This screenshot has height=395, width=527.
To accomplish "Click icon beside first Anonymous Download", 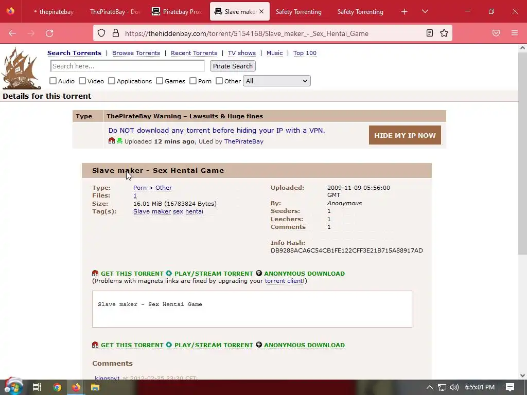I will 259,273.
